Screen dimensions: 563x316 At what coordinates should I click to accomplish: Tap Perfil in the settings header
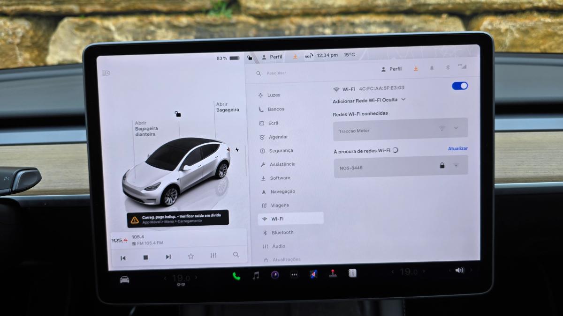[392, 69]
